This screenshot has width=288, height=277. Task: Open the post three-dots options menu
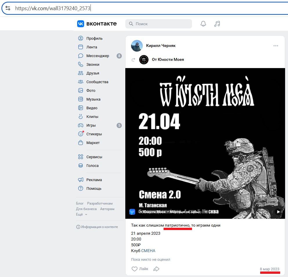click(x=276, y=46)
